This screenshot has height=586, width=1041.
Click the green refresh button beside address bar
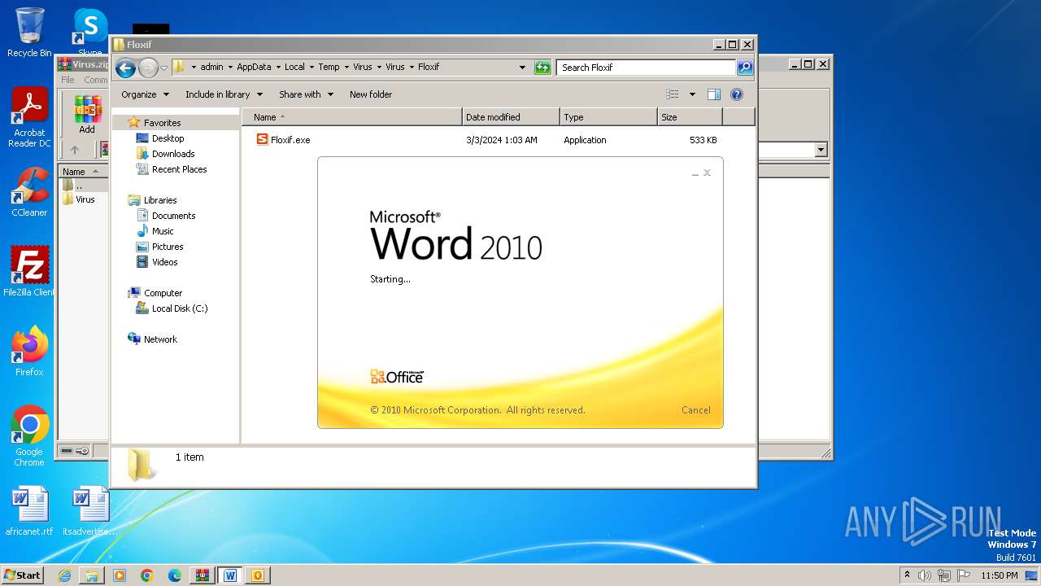[542, 68]
